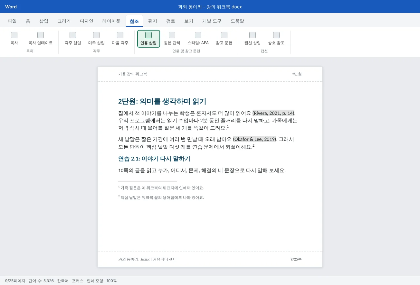Image resolution: width=420 pixels, height=285 pixels.
Task: Insert bibliography via 참고 문헌
Action: point(224,39)
